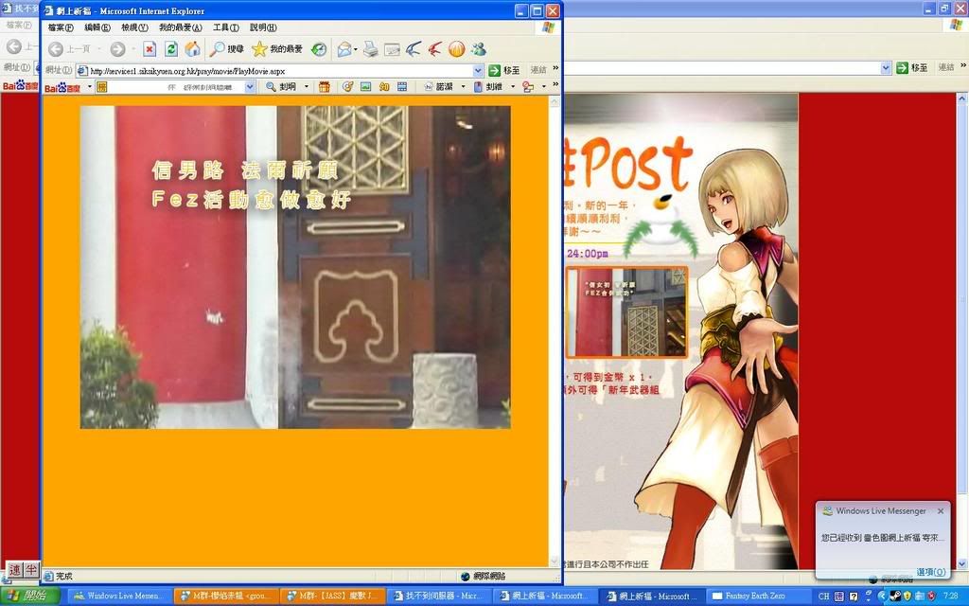
Task: Refresh the page with the Refresh icon
Action: 171,49
